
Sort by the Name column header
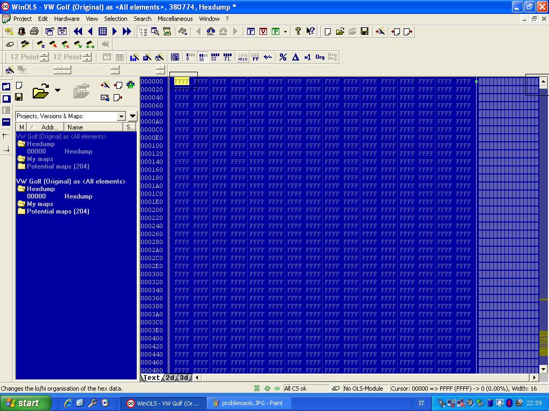94,127
